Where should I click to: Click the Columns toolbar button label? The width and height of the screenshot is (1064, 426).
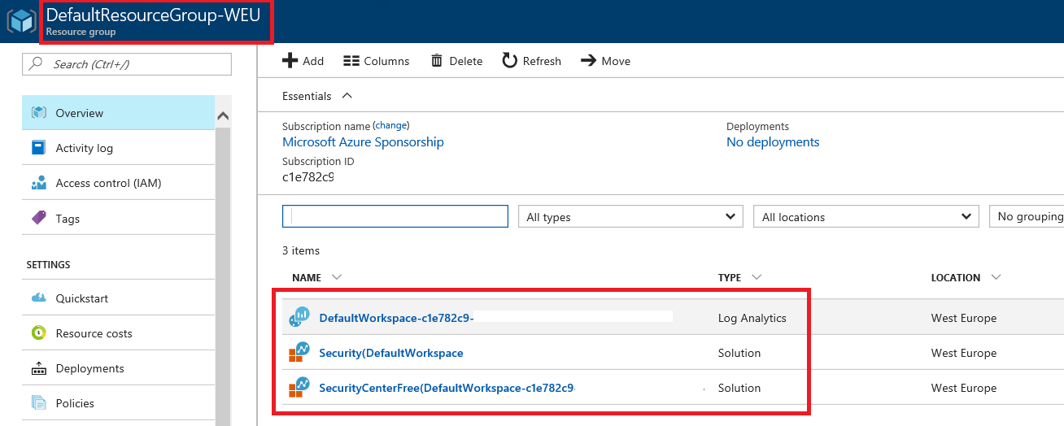click(386, 61)
